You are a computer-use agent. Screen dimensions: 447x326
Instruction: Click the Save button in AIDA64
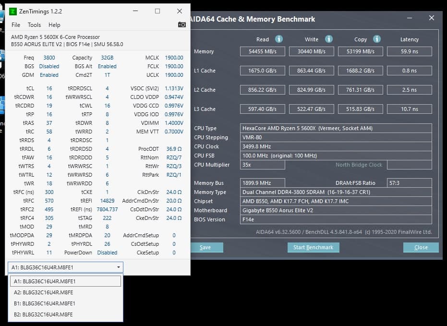207,247
